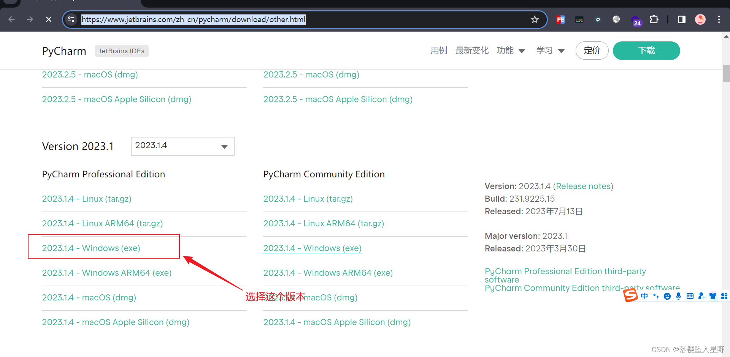Switch Sogou Chinese/English mode

pyautogui.click(x=644, y=296)
